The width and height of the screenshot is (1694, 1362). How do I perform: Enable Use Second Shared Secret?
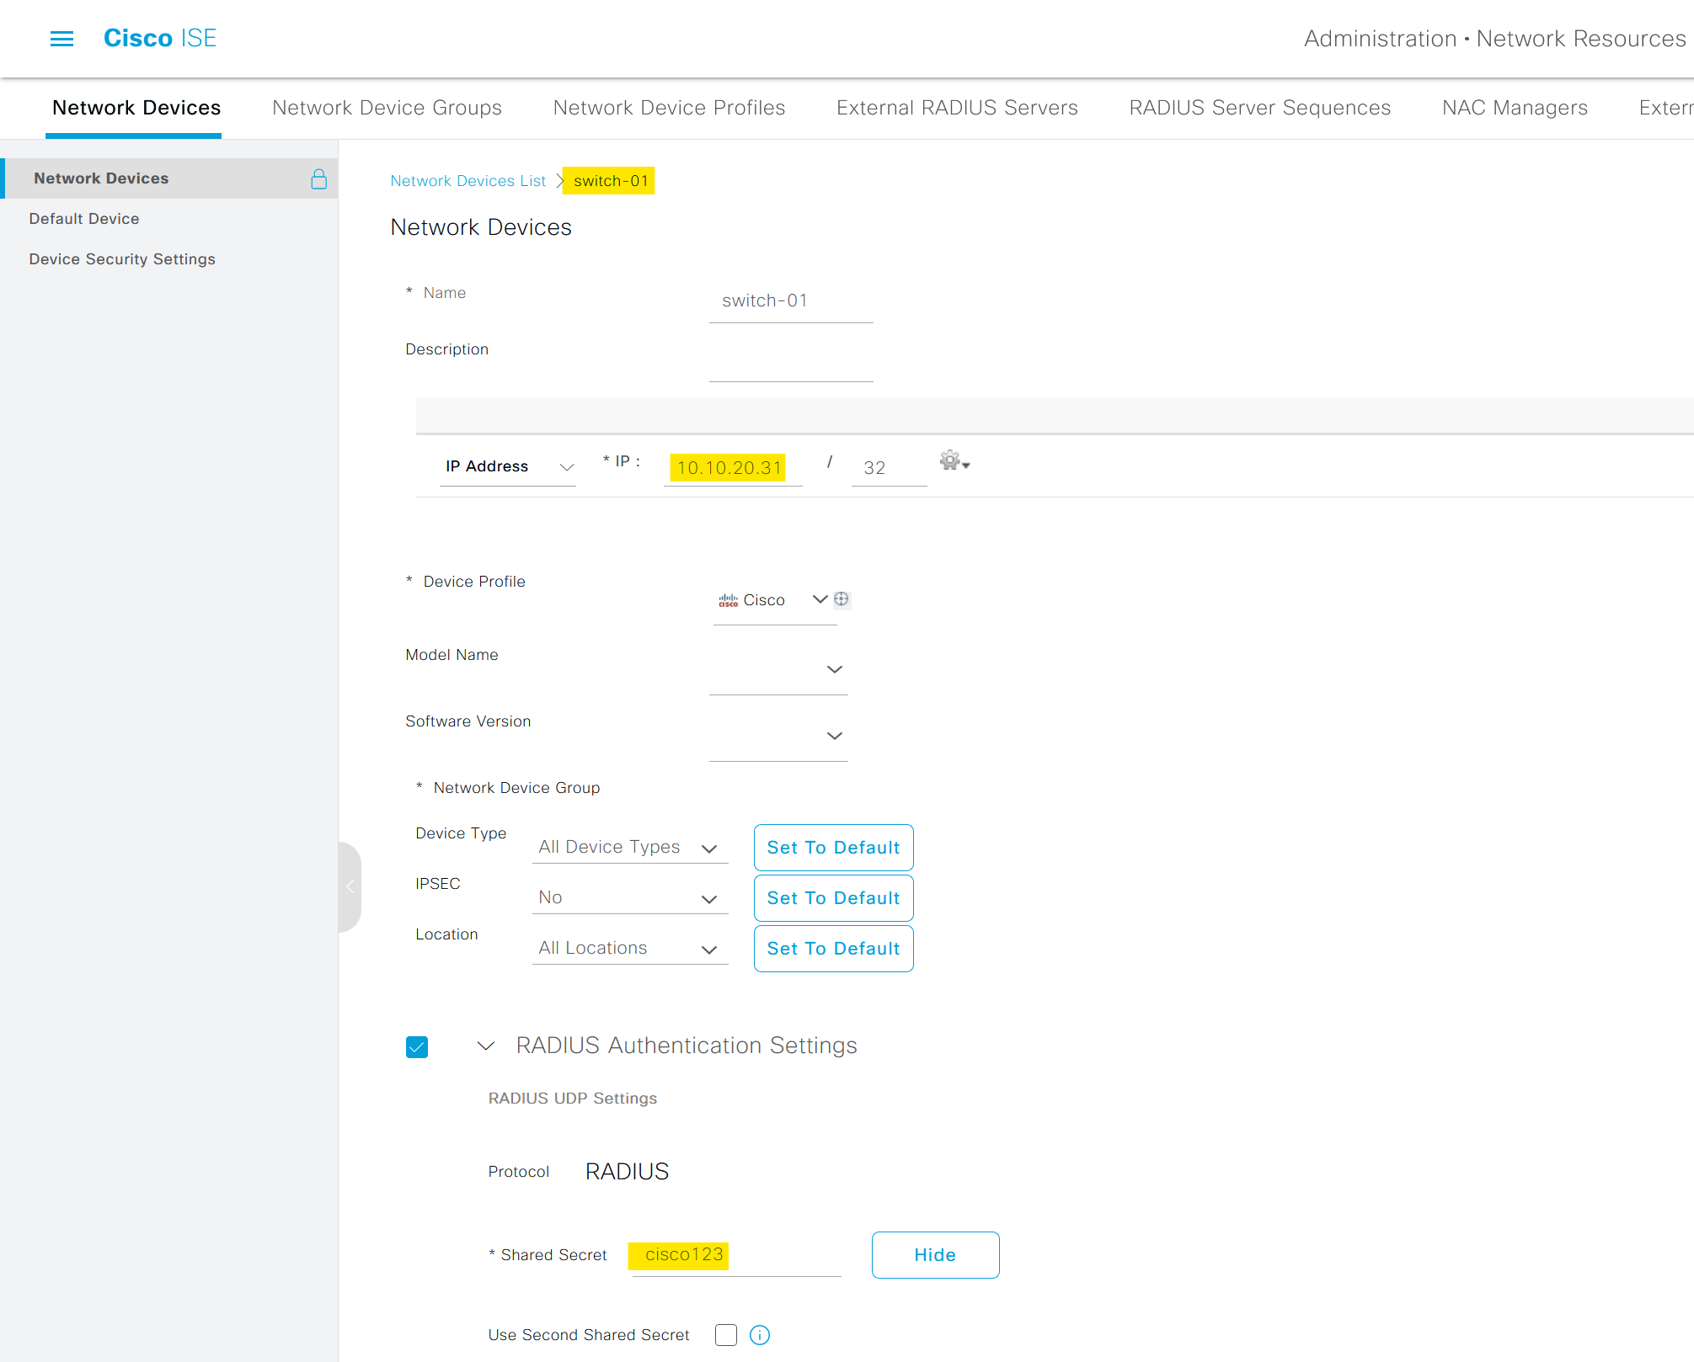coord(725,1335)
